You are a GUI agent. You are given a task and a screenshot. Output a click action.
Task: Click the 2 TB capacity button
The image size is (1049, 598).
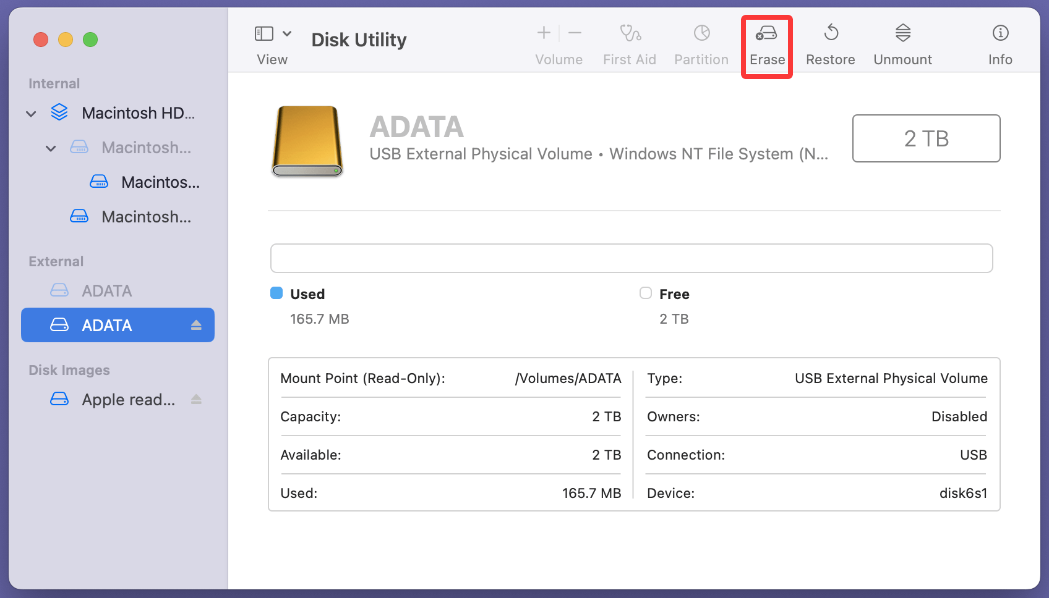pos(926,138)
